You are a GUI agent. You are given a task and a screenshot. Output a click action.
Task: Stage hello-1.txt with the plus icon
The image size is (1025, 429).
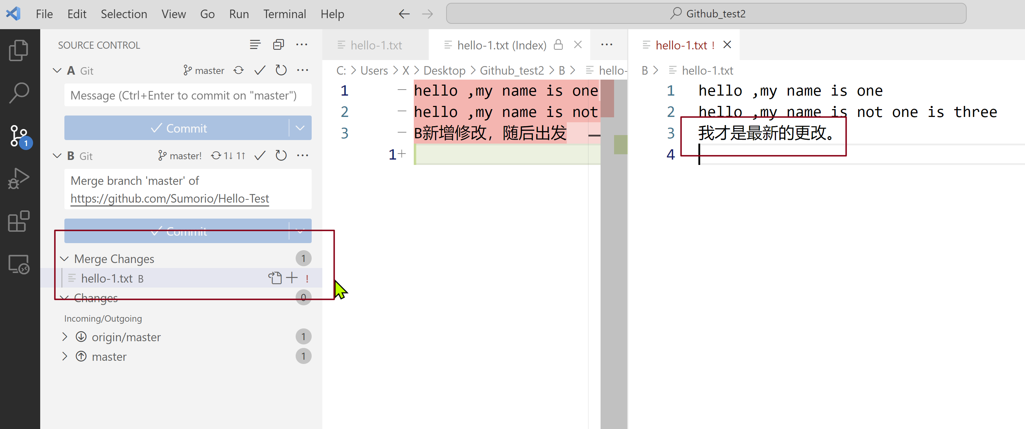click(x=292, y=278)
